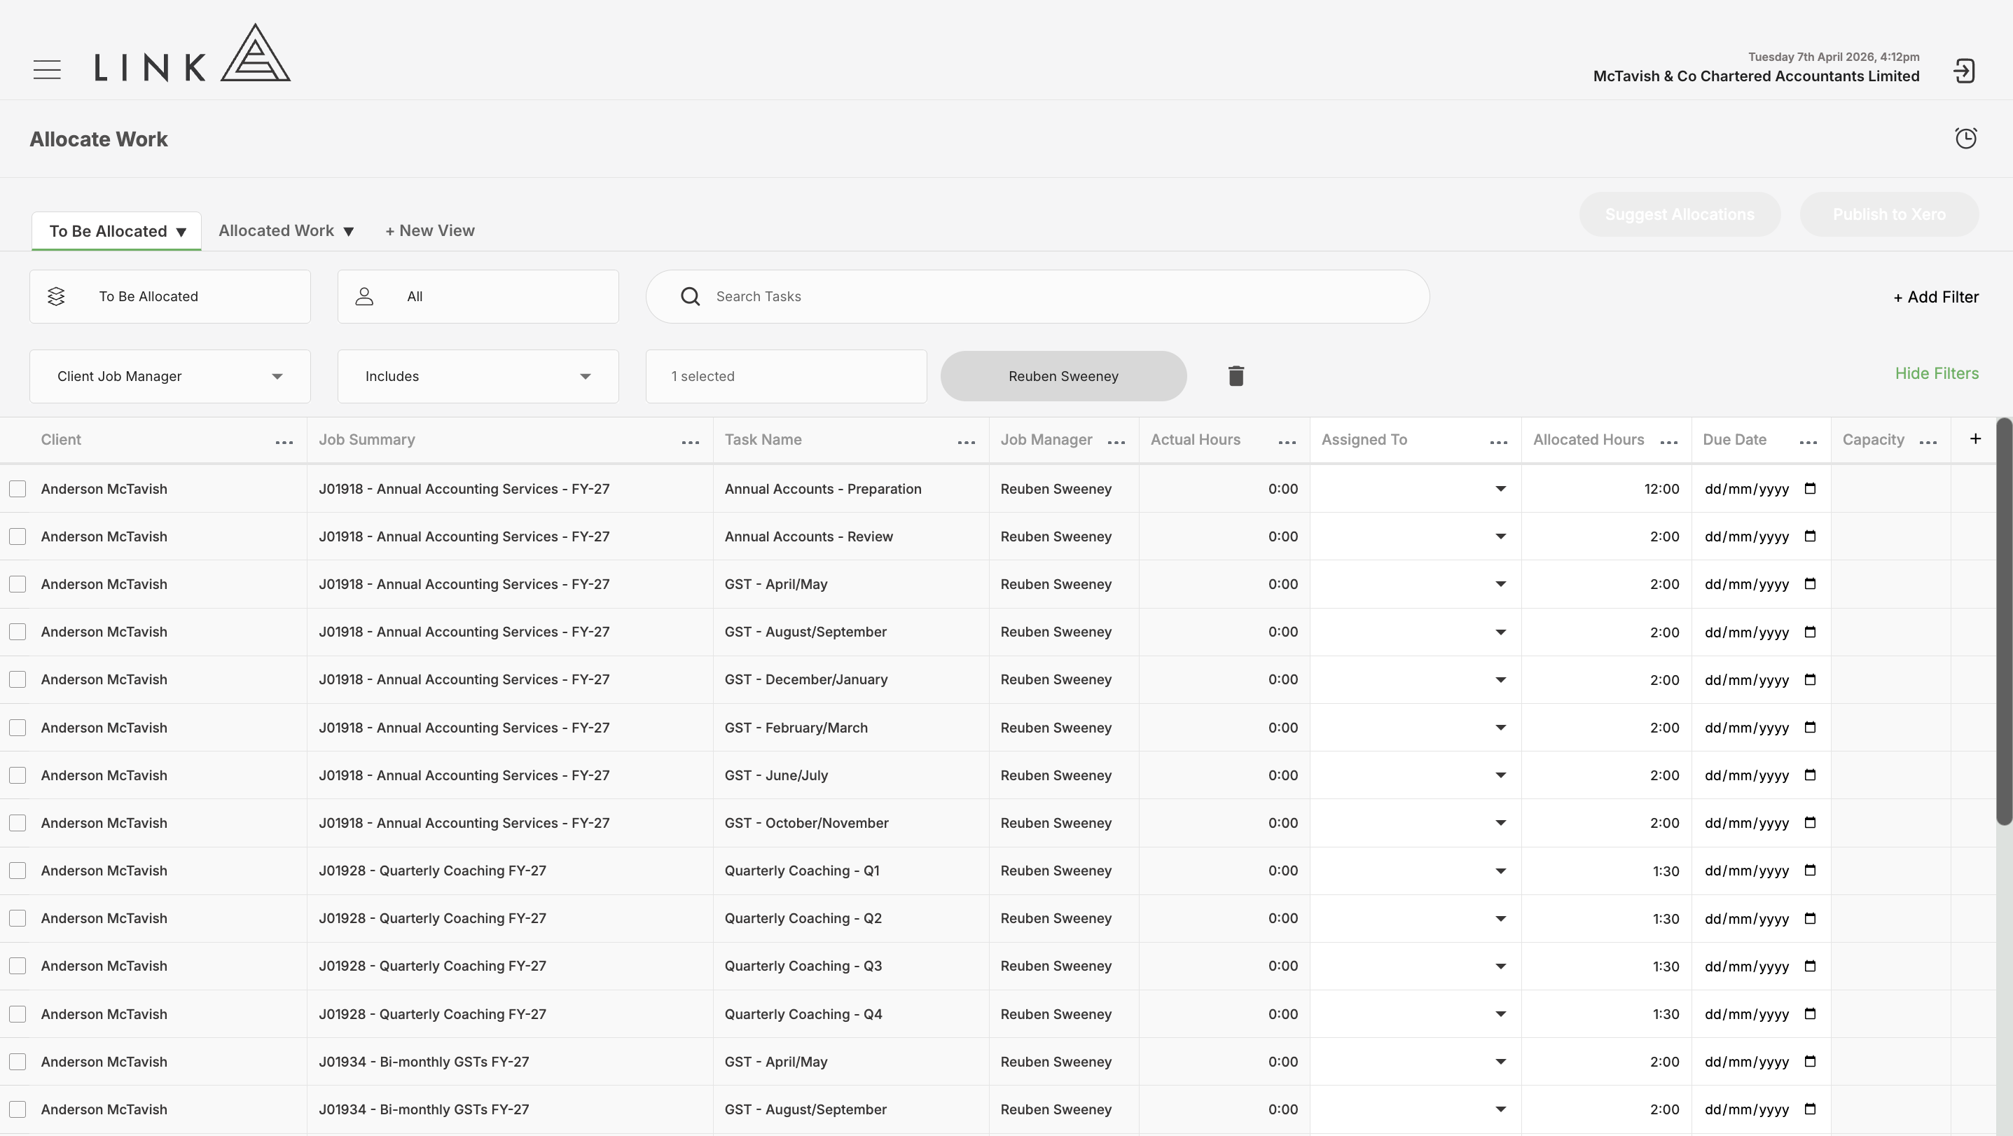
Task: Click the + Add Filter link
Action: click(x=1936, y=297)
